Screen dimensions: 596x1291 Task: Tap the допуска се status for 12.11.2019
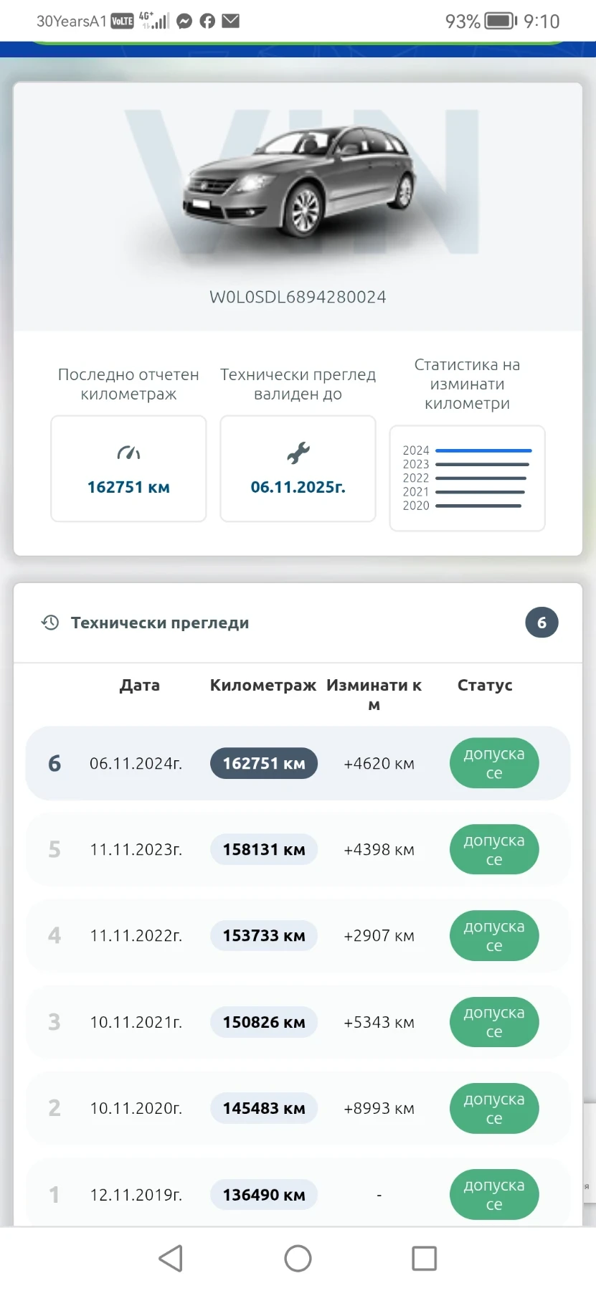pyautogui.click(x=494, y=1195)
